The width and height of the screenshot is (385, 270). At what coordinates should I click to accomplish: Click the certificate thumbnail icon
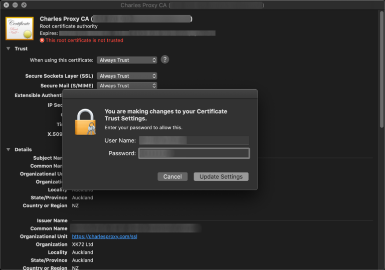[x=20, y=29]
